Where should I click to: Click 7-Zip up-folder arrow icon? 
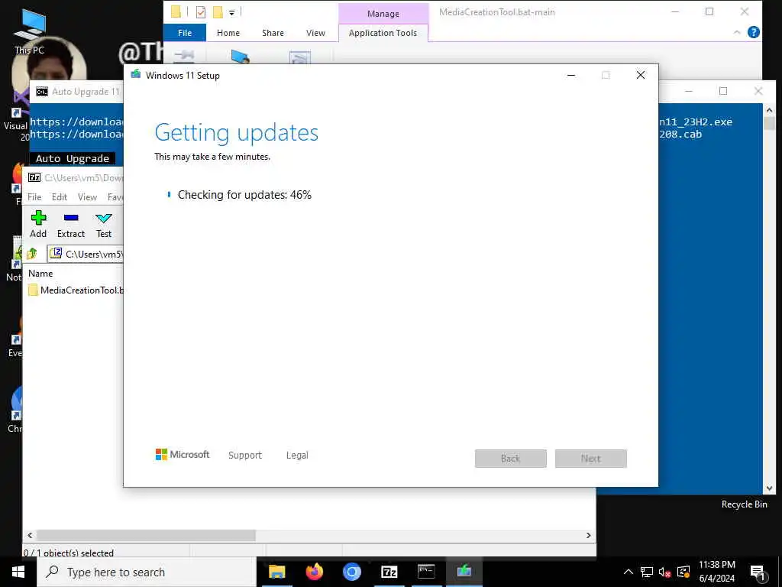point(32,254)
